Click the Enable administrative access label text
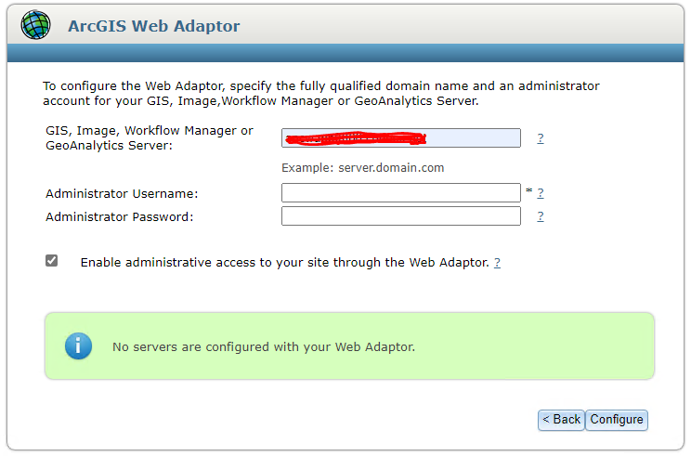 [x=284, y=263]
